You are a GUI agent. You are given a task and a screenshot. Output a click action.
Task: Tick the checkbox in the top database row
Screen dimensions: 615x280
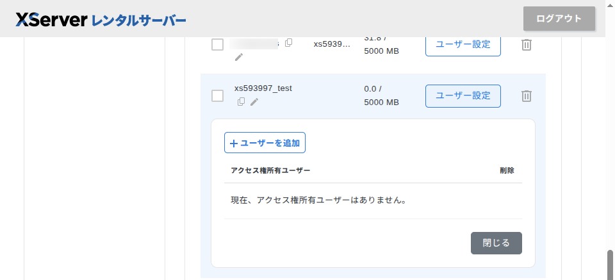coord(218,44)
